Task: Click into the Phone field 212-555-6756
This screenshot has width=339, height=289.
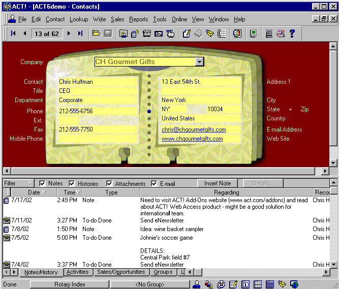Action: (x=98, y=111)
